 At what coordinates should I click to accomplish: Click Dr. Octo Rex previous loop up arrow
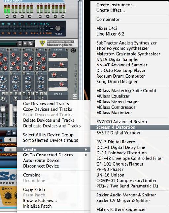pos(9,132)
